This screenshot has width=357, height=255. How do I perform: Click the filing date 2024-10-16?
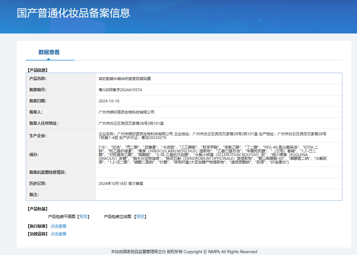point(109,101)
